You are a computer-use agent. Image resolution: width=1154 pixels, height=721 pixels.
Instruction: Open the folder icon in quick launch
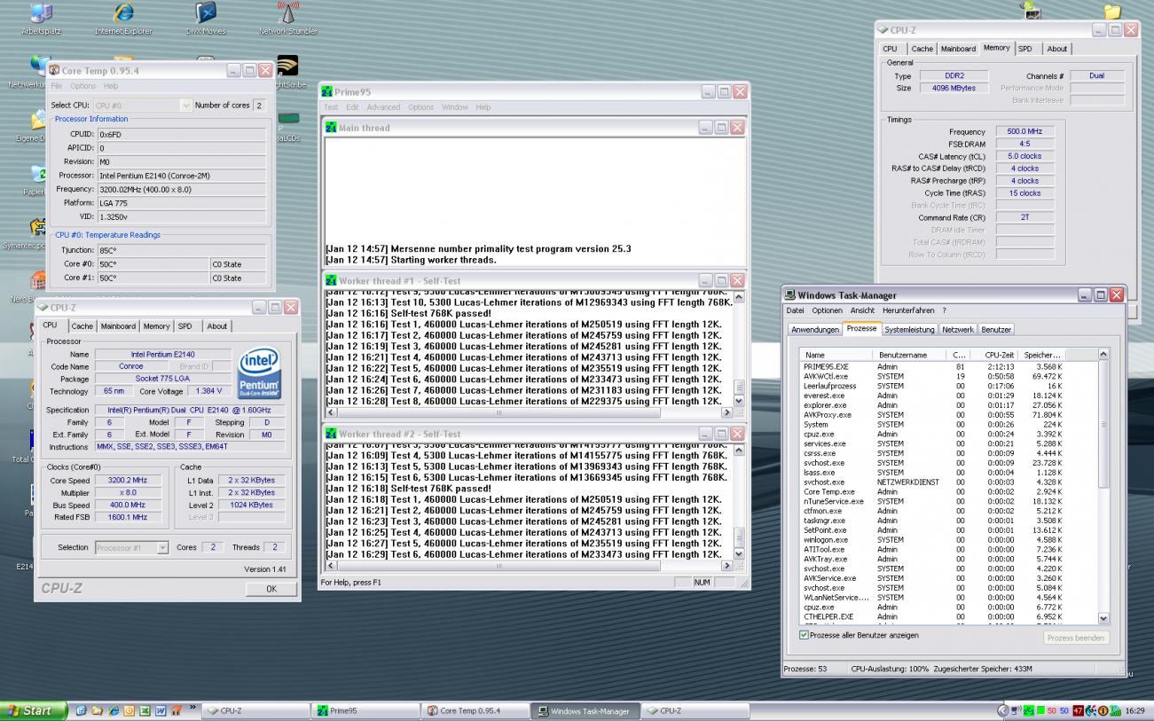[x=98, y=710]
